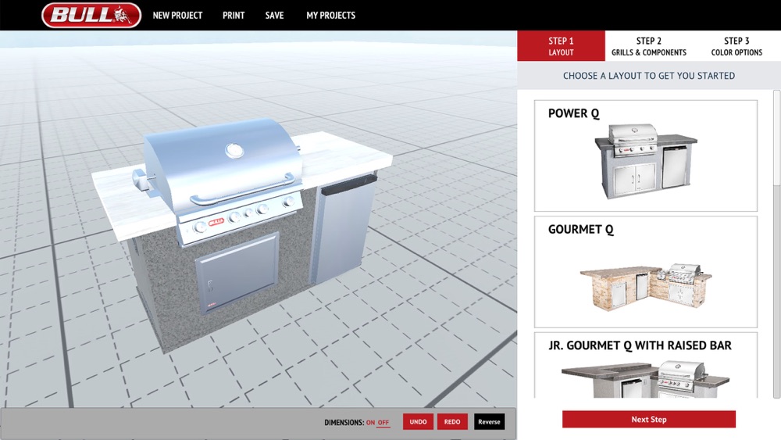
Task: Switch to Step 1 Layout tab
Action: 561,46
